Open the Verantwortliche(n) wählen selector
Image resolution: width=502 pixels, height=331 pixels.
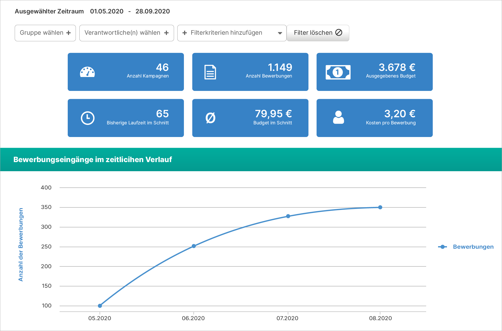click(x=127, y=33)
